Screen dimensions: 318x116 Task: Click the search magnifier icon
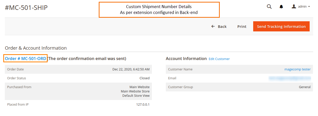point(269,7)
